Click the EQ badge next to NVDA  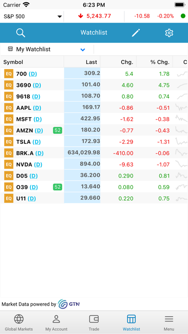(9, 165)
